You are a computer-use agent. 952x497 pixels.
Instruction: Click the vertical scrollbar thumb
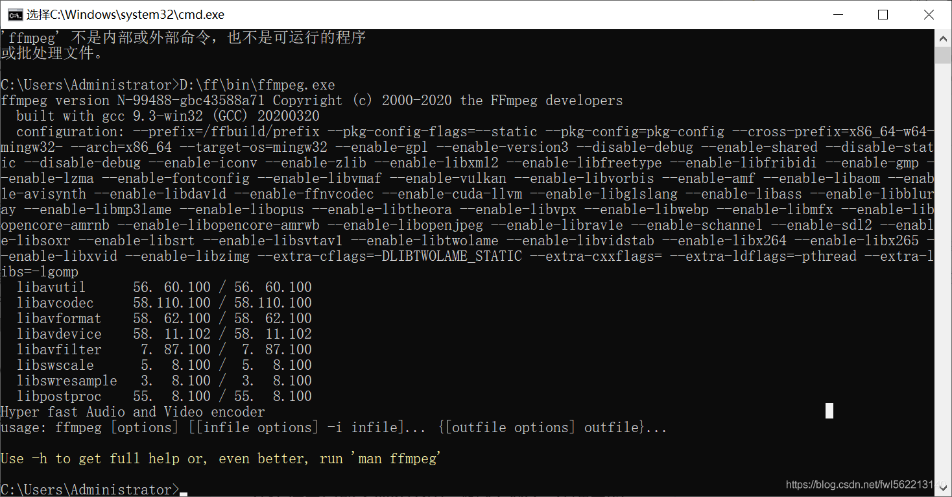point(943,55)
